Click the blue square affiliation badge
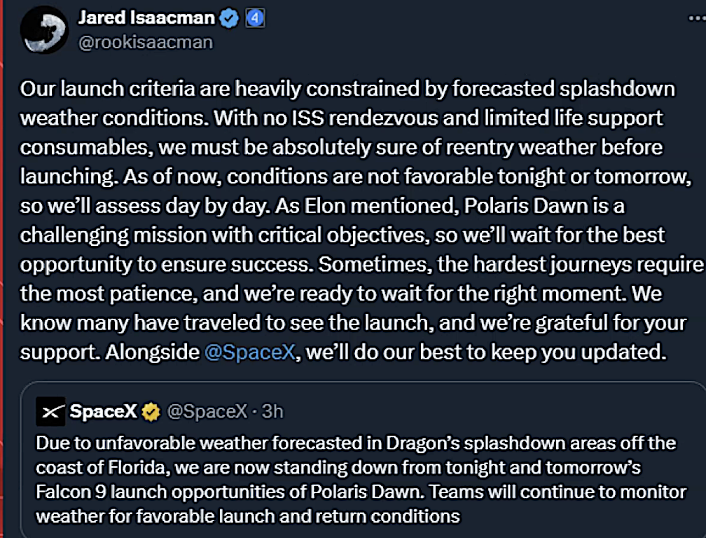706x538 pixels. [255, 19]
